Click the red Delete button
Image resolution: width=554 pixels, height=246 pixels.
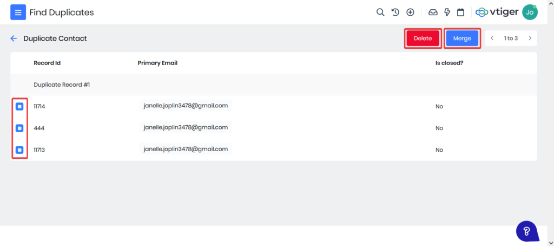[423, 38]
